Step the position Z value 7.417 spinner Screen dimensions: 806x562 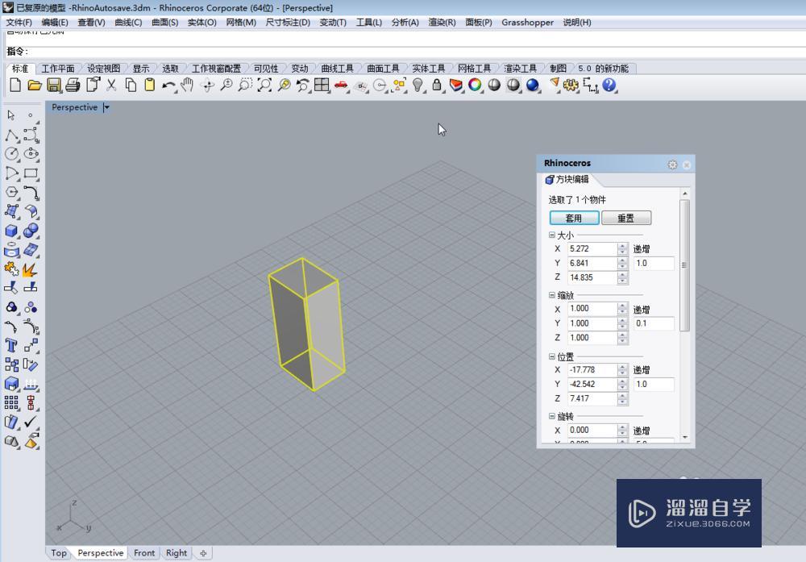pos(622,398)
